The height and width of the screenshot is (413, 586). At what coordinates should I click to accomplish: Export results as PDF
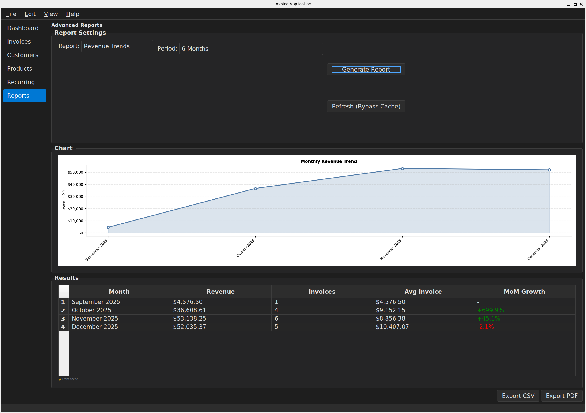pos(561,396)
